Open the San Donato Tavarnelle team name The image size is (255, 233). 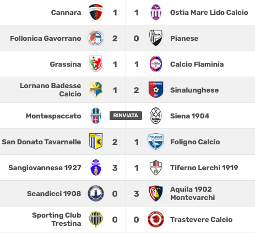tap(41, 142)
